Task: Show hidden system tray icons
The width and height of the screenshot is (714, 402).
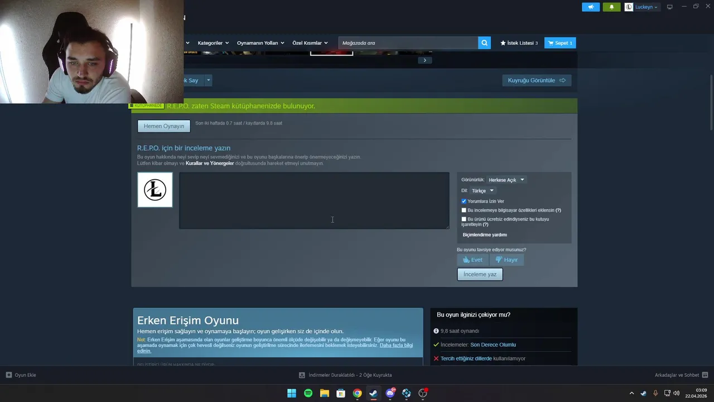Action: 631,393
